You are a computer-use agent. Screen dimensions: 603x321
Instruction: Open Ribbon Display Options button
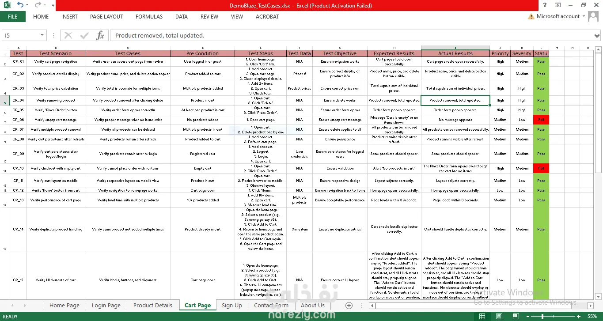(557, 5)
